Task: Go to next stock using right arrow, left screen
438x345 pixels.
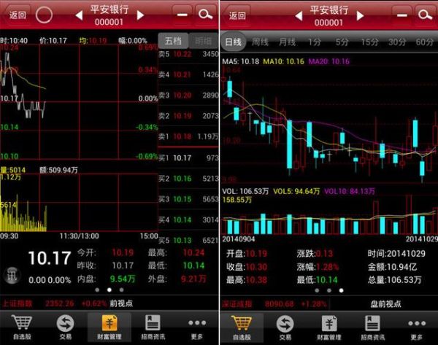Action: tap(141, 15)
